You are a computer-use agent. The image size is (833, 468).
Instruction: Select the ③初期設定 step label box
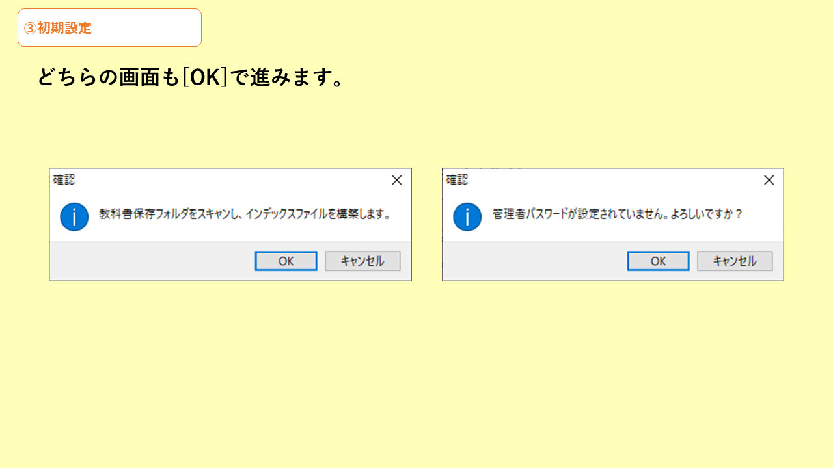coord(109,28)
